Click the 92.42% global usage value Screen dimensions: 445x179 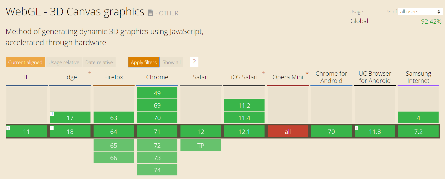click(x=431, y=21)
